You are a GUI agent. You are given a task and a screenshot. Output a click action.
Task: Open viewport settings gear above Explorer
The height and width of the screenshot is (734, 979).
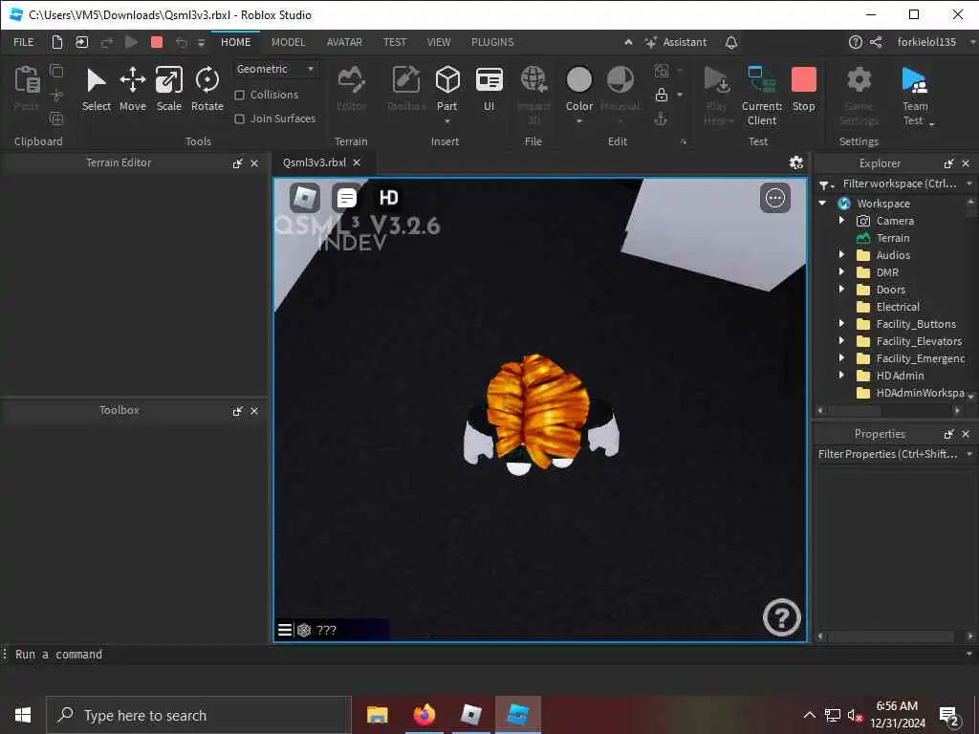click(796, 162)
